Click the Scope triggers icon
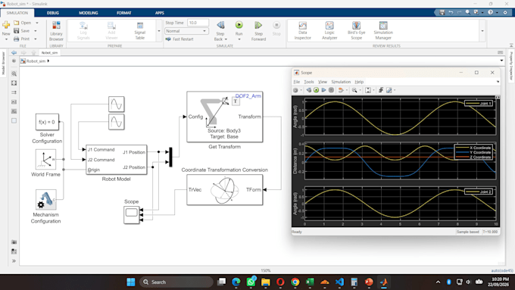515x290 pixels. [x=381, y=90]
